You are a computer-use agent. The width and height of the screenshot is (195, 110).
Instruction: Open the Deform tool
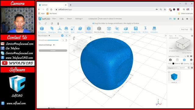point(80,30)
